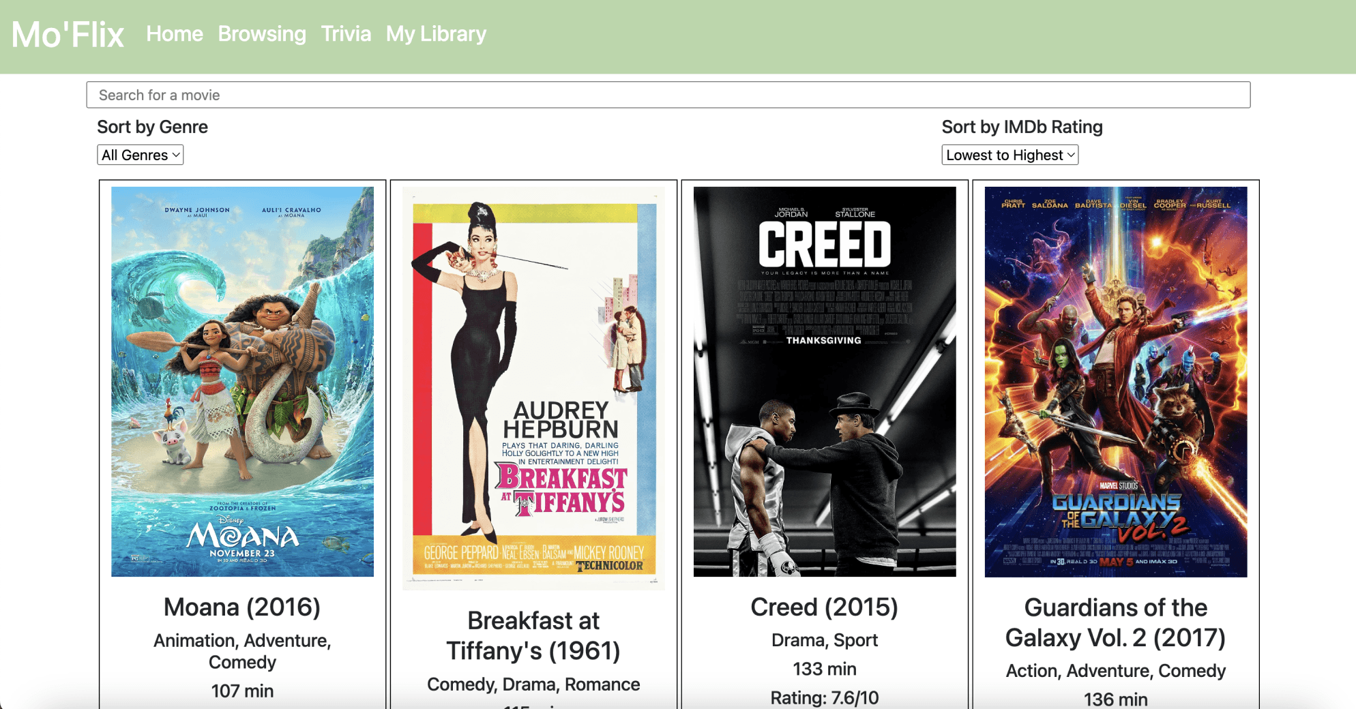This screenshot has width=1356, height=709.
Task: Click the Moana (2016) title
Action: coord(242,607)
